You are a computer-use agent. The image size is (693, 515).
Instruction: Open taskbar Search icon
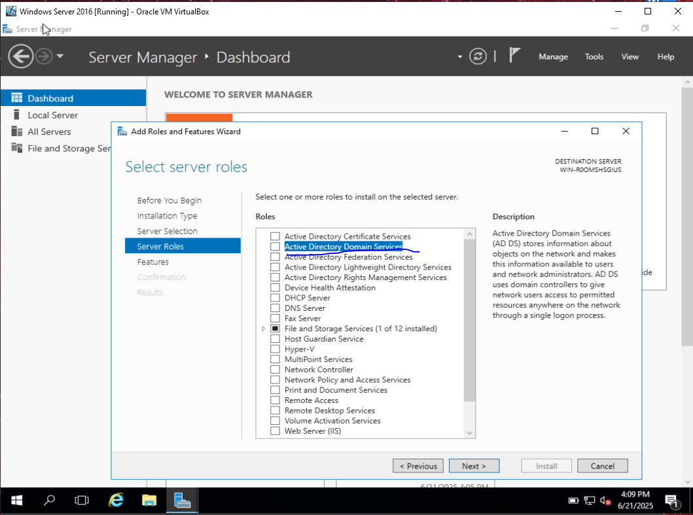[x=50, y=501]
